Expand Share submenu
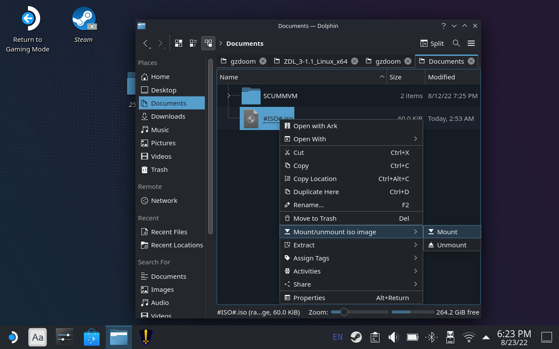This screenshot has height=349, width=559. click(351, 284)
